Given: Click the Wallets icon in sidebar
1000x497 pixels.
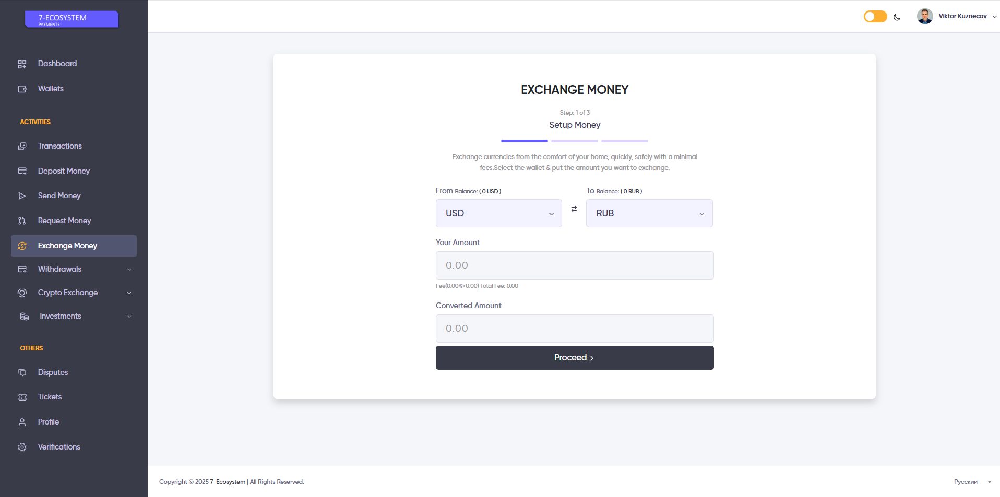Looking at the screenshot, I should (22, 89).
